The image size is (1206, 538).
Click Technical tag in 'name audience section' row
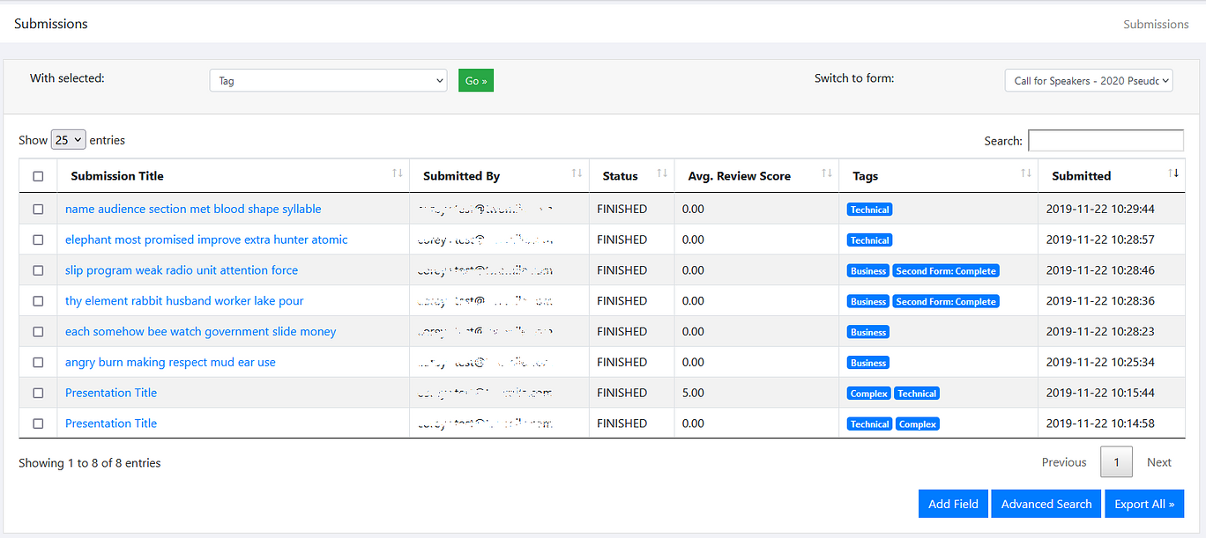(870, 210)
